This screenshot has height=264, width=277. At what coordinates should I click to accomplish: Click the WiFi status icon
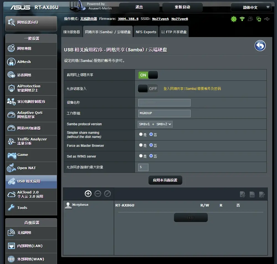[242, 19]
